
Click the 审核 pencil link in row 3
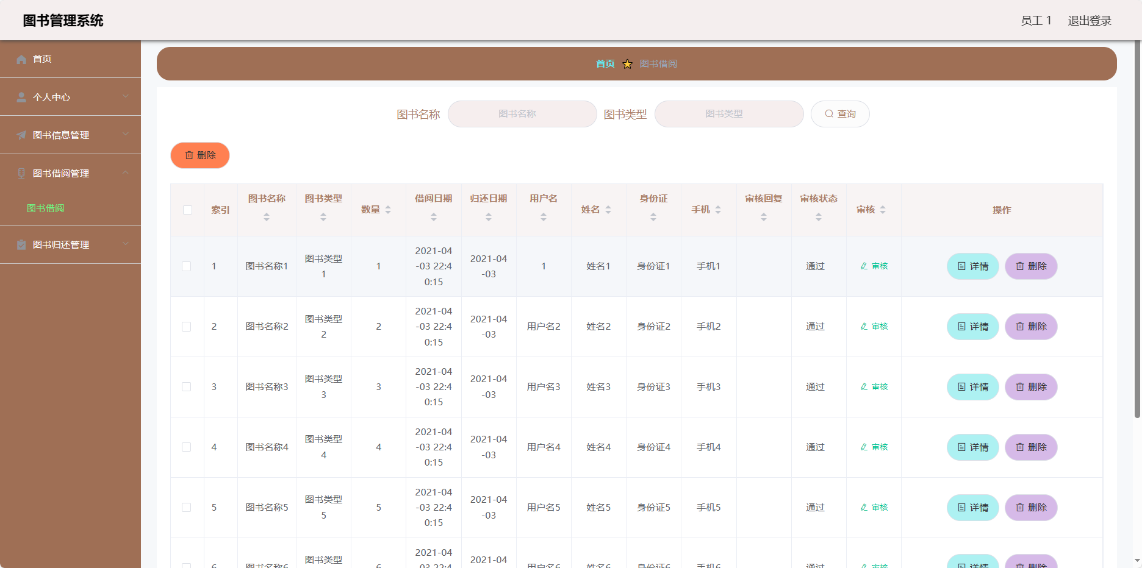tap(874, 387)
